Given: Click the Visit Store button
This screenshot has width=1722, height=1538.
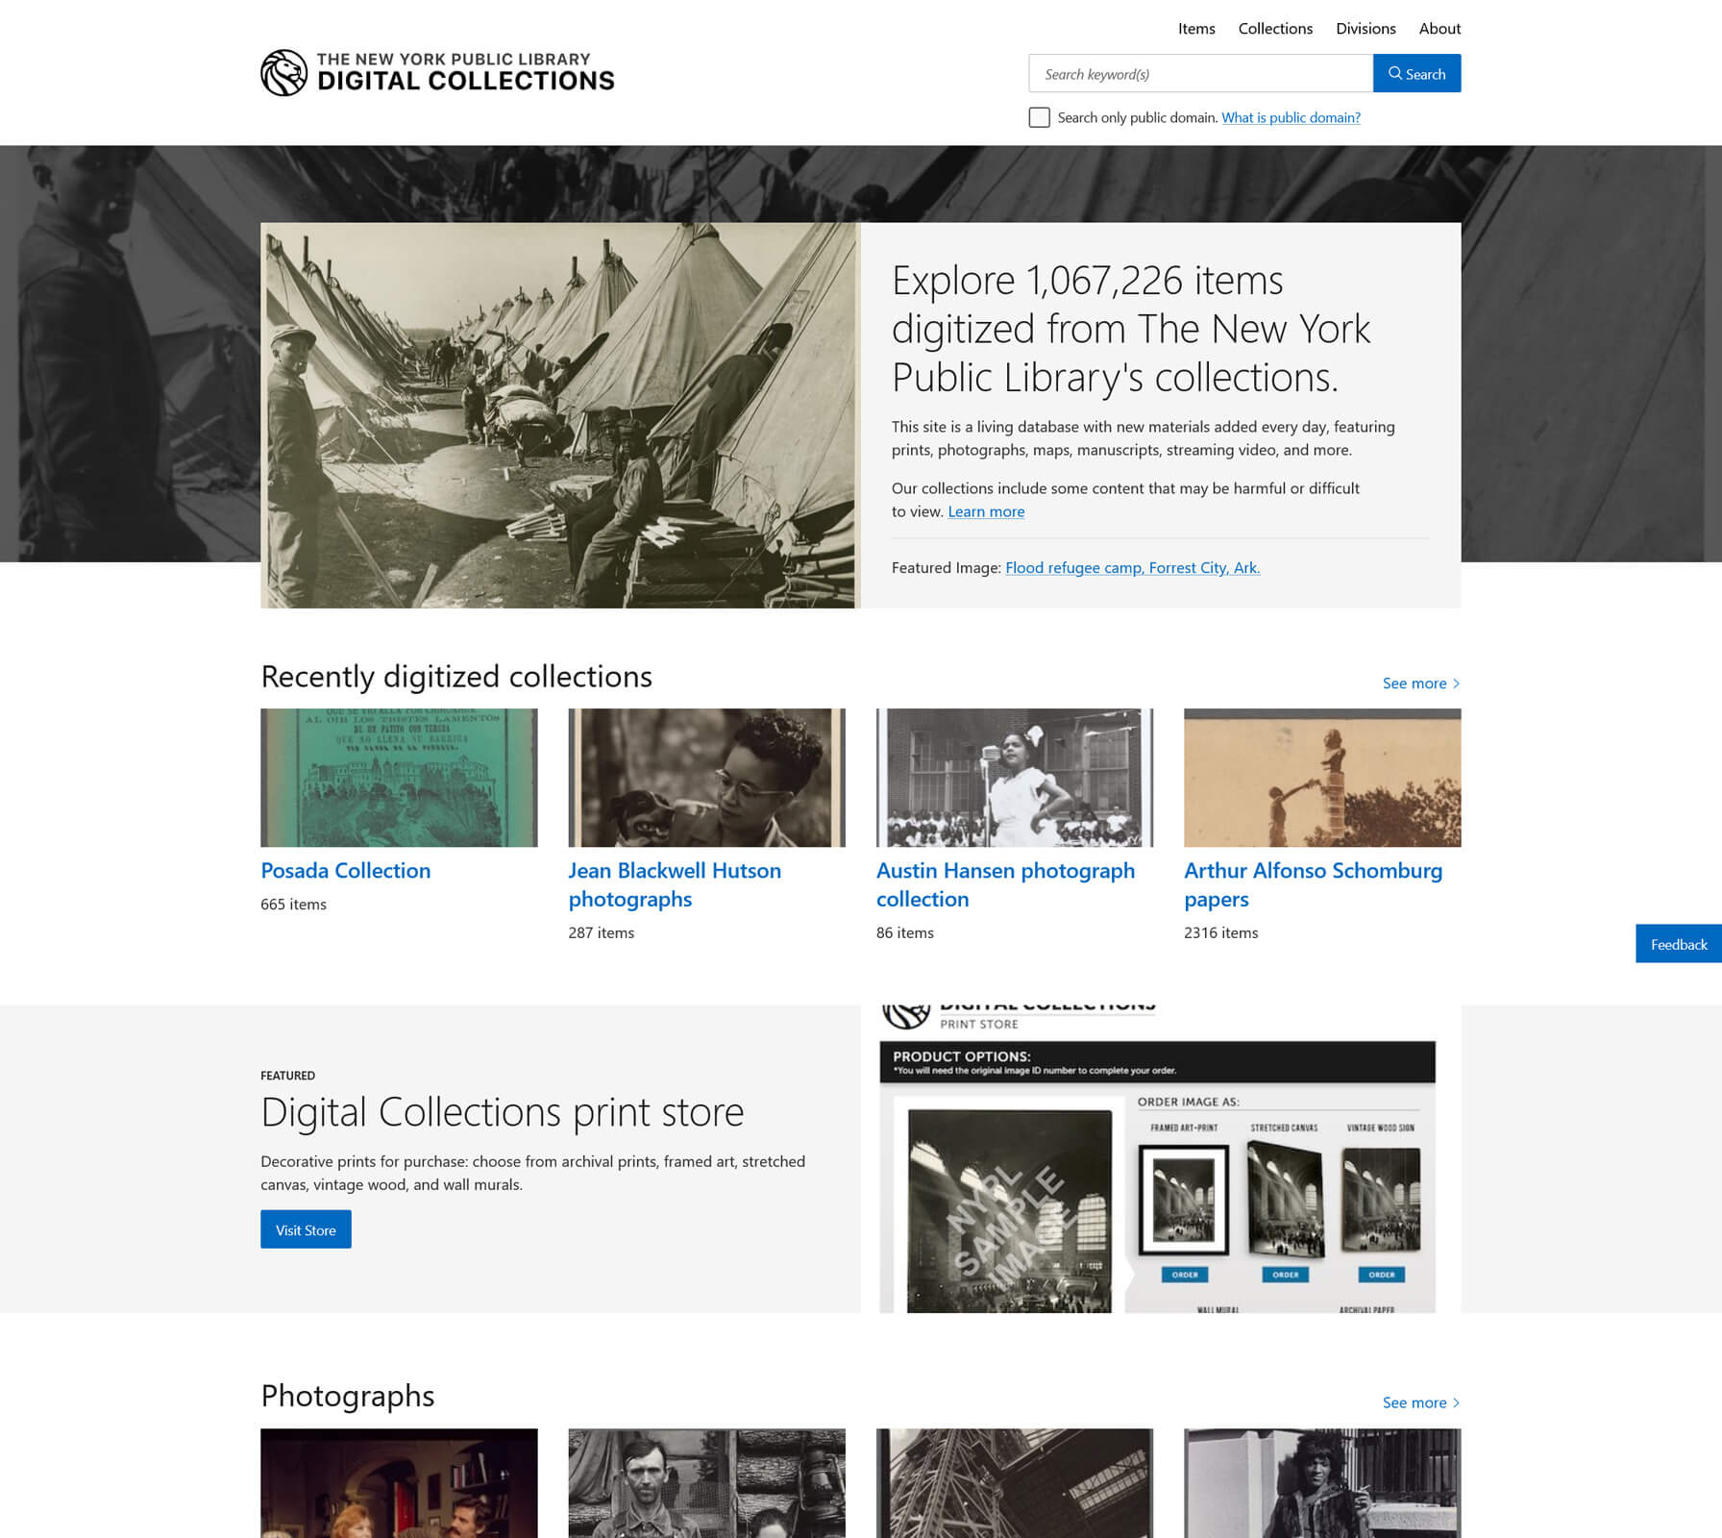Looking at the screenshot, I should point(306,1229).
